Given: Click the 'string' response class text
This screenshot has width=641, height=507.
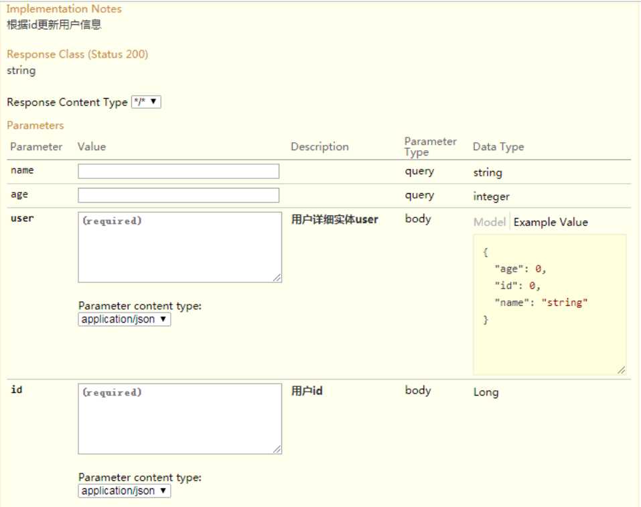Looking at the screenshot, I should pyautogui.click(x=21, y=70).
